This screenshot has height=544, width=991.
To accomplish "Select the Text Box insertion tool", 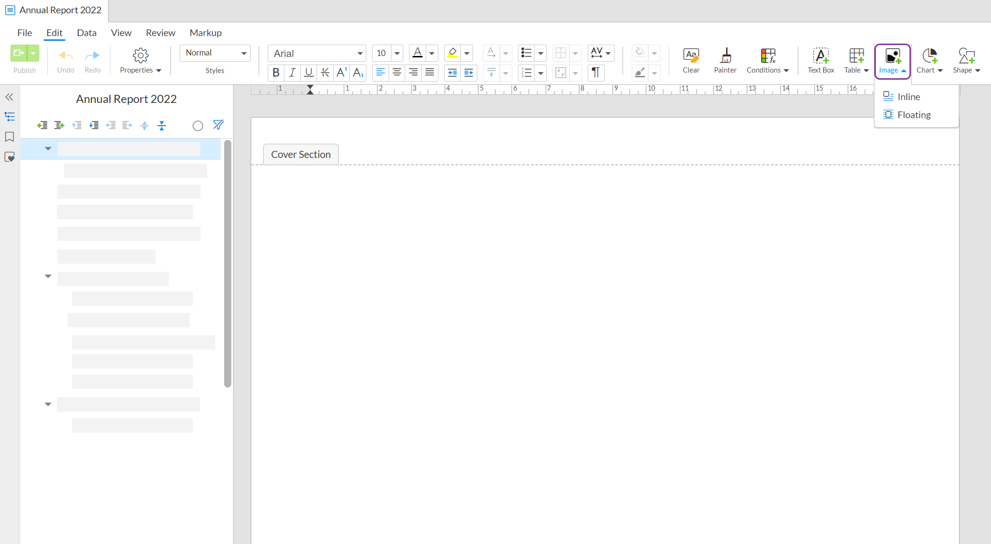I will pyautogui.click(x=821, y=61).
